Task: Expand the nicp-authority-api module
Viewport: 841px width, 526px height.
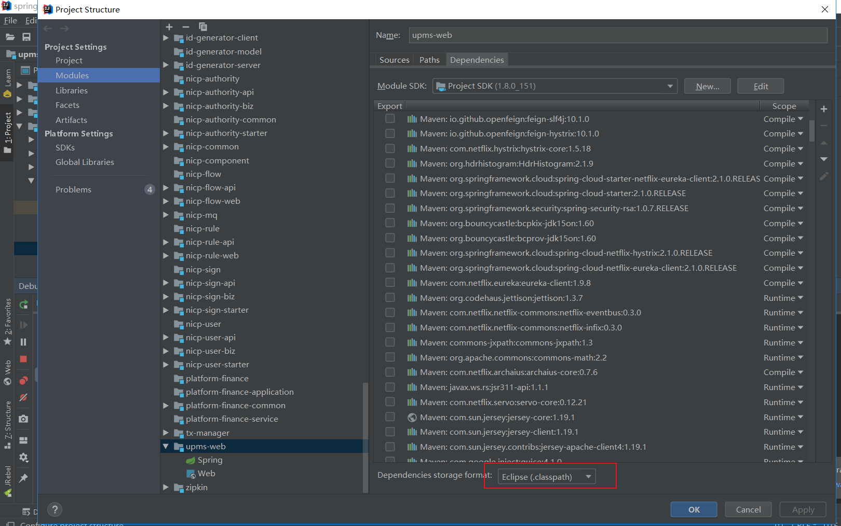Action: (166, 92)
